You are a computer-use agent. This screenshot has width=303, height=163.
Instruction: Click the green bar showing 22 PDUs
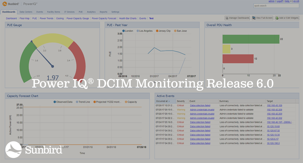point(251,39)
